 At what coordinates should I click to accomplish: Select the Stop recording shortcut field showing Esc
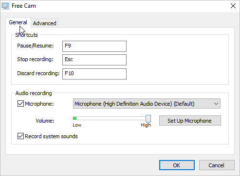94,60
